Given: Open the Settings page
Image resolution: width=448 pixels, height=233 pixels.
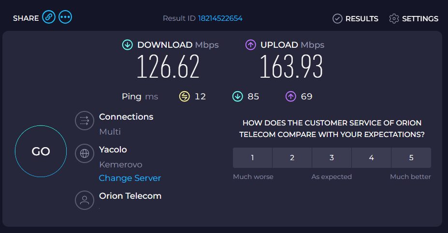Looking at the screenshot, I should (413, 18).
